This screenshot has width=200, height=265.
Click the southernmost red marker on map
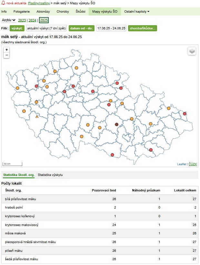(x=112, y=155)
